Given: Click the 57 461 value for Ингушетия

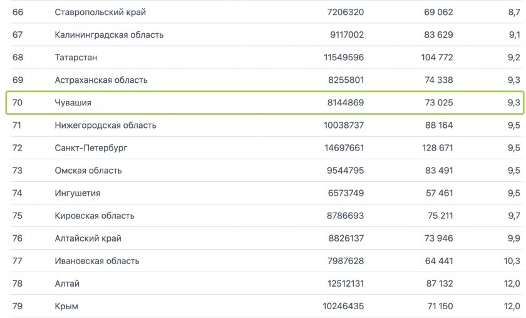Looking at the screenshot, I should (x=439, y=193).
